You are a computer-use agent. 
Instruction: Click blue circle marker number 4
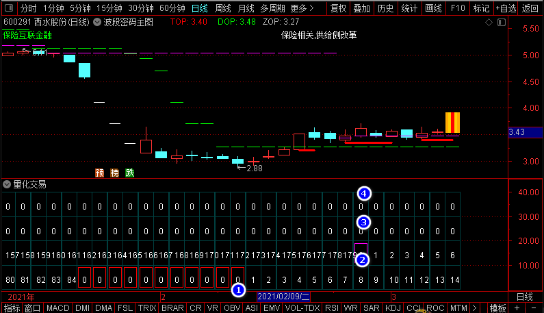point(363,194)
